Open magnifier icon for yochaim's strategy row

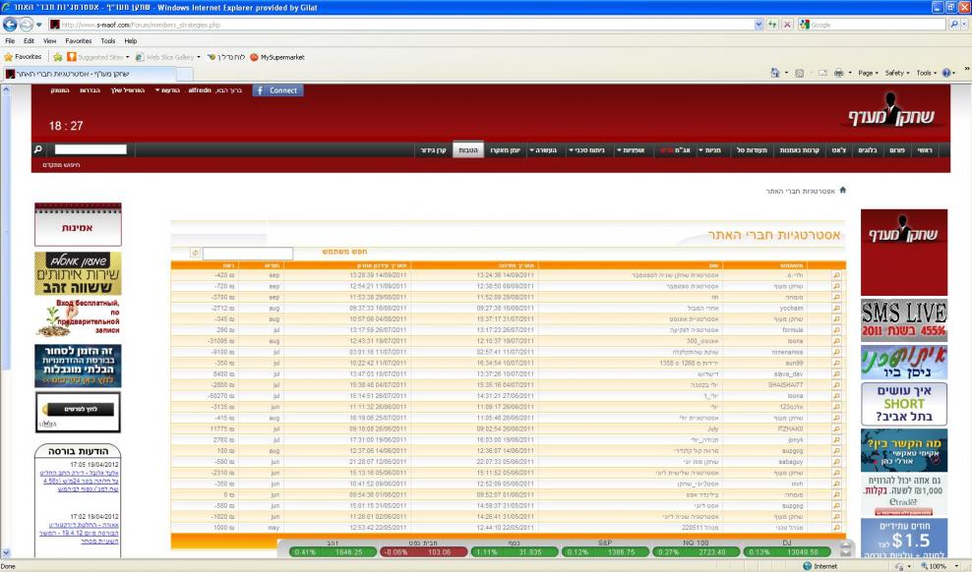(x=838, y=306)
